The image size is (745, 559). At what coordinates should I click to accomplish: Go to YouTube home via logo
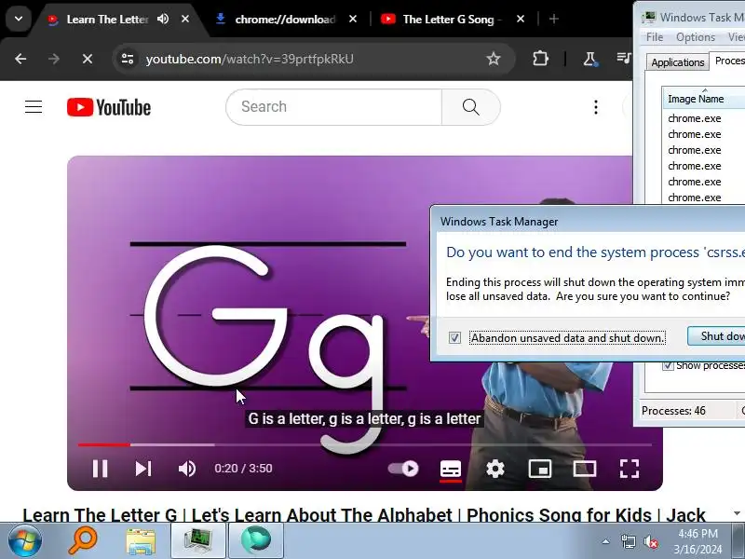coord(109,107)
